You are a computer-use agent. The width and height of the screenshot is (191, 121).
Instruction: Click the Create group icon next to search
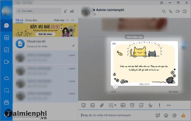point(72,11)
